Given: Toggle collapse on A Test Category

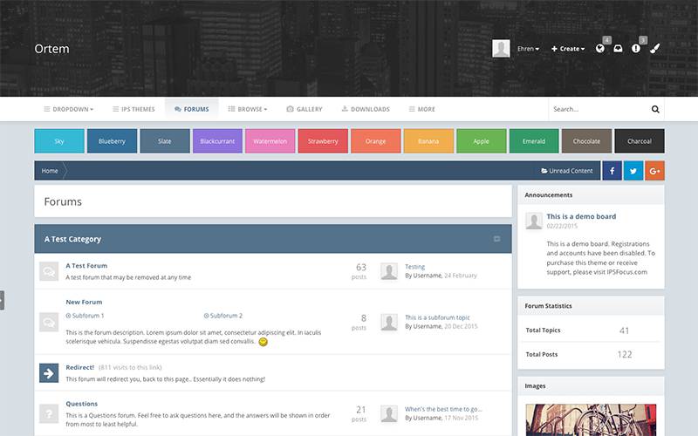Looking at the screenshot, I should 496,239.
